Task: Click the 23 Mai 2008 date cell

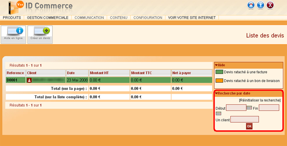Action: coord(77,80)
